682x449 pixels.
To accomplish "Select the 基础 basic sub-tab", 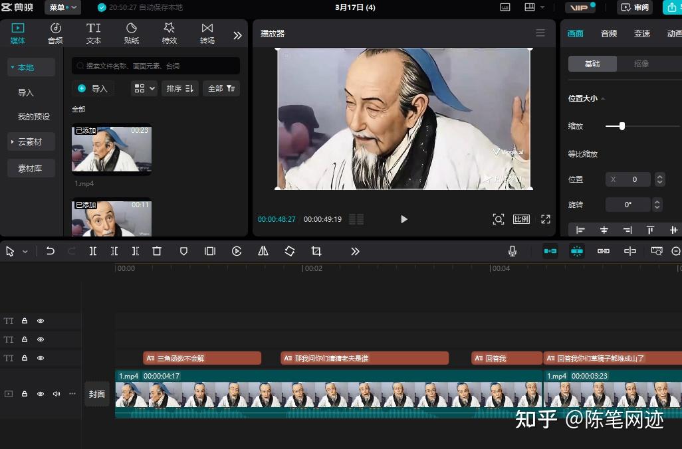I will [x=592, y=64].
